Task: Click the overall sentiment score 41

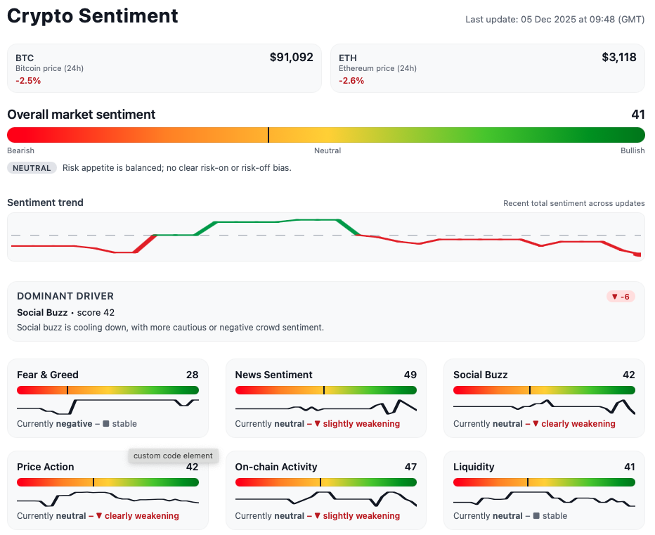Action: (637, 114)
